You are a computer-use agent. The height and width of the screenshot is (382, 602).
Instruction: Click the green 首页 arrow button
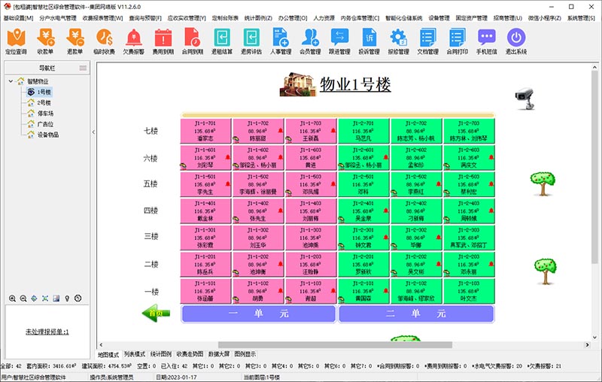click(x=156, y=313)
